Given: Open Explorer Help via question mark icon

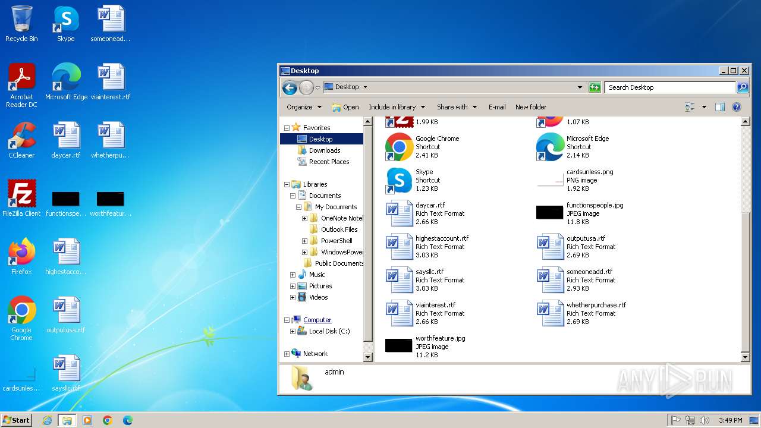Looking at the screenshot, I should (737, 107).
